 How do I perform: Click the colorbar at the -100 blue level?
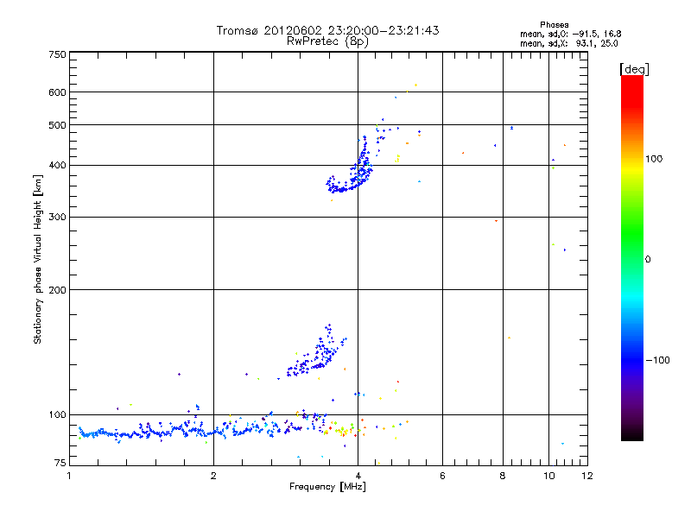coord(632,360)
